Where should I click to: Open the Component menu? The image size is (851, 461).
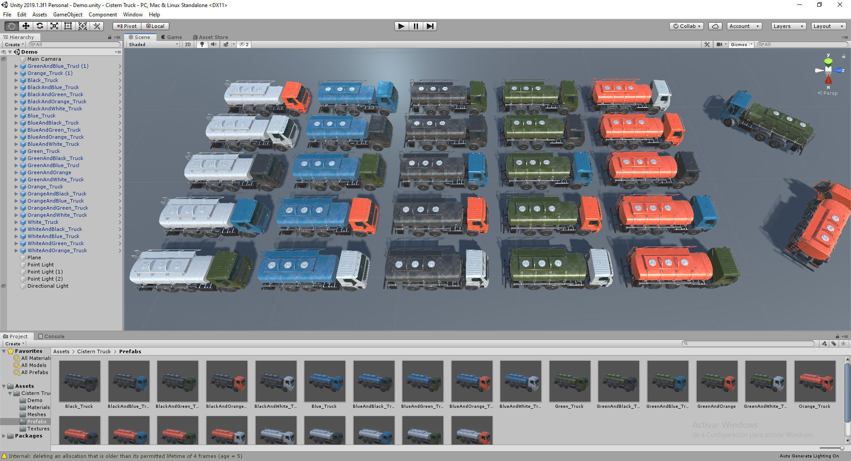coord(103,15)
